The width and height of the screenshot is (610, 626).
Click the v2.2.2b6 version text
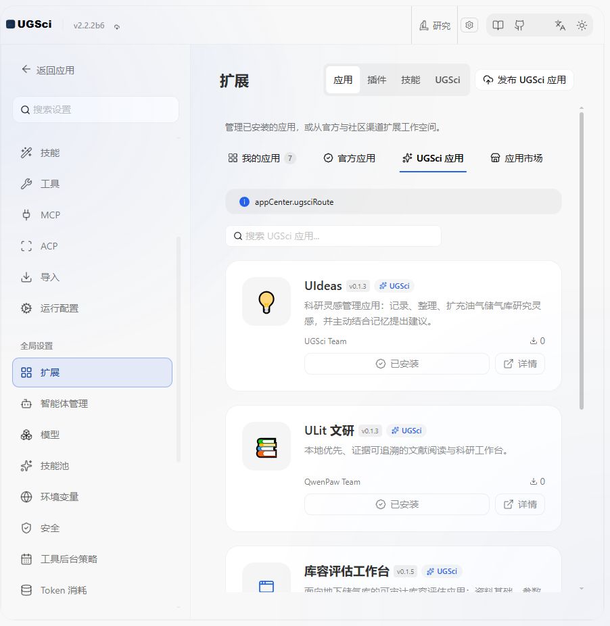click(89, 26)
